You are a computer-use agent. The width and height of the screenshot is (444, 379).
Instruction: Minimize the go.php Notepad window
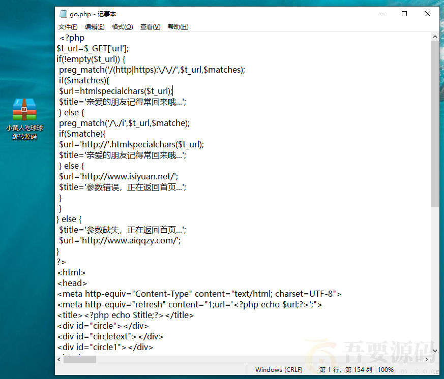[381, 14]
